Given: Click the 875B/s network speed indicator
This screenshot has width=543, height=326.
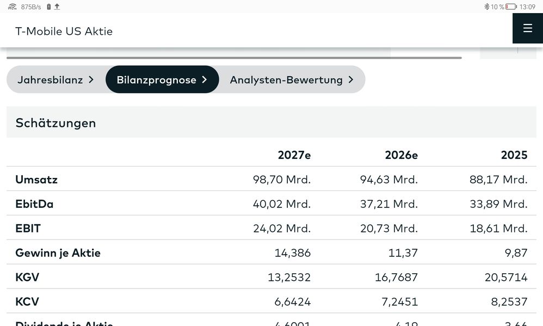Looking at the screenshot, I should tap(31, 7).
